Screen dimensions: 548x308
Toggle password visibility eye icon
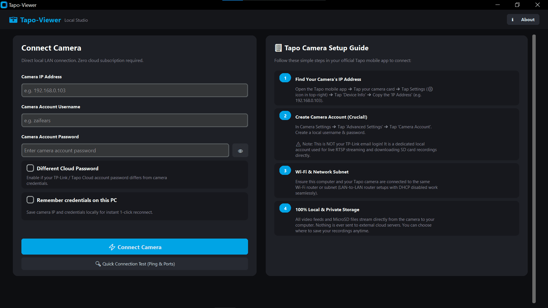tap(240, 151)
